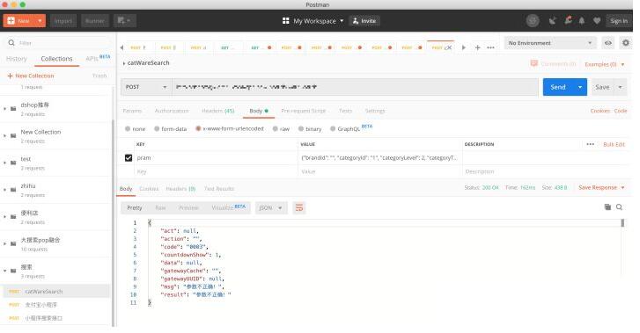640x333 pixels.
Task: Focus the sidebar Filter search field
Action: coord(59,43)
